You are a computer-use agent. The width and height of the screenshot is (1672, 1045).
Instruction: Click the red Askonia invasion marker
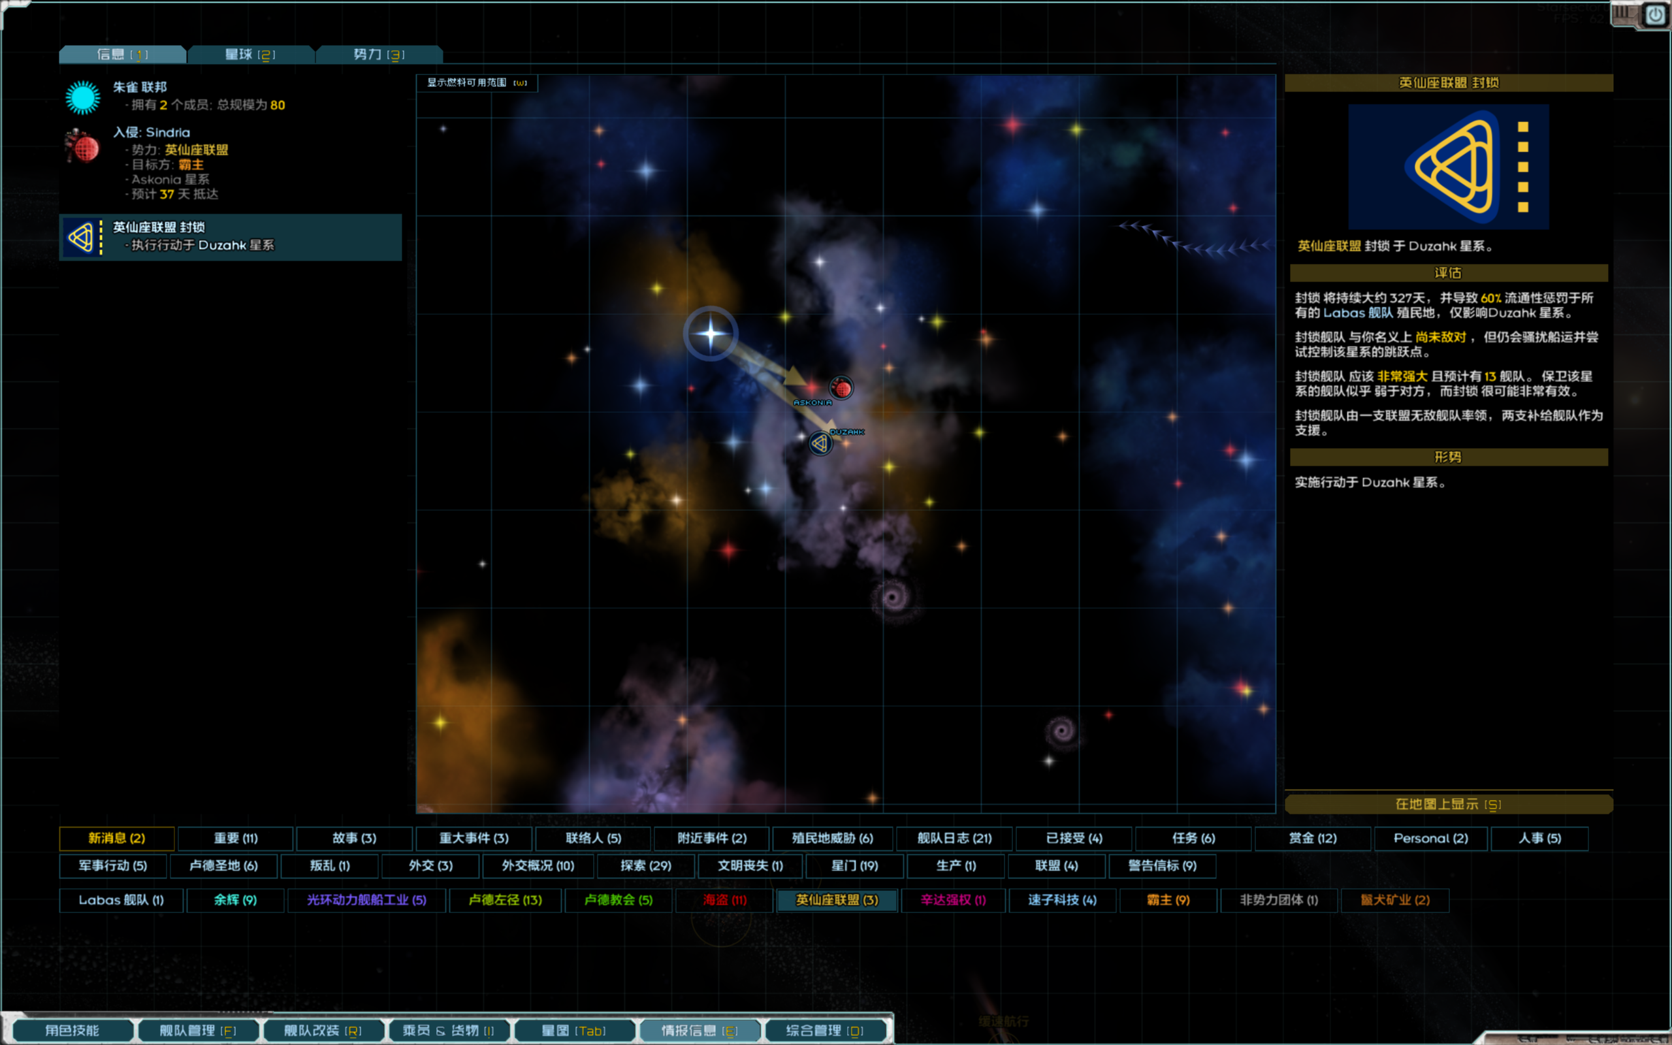[x=841, y=388]
